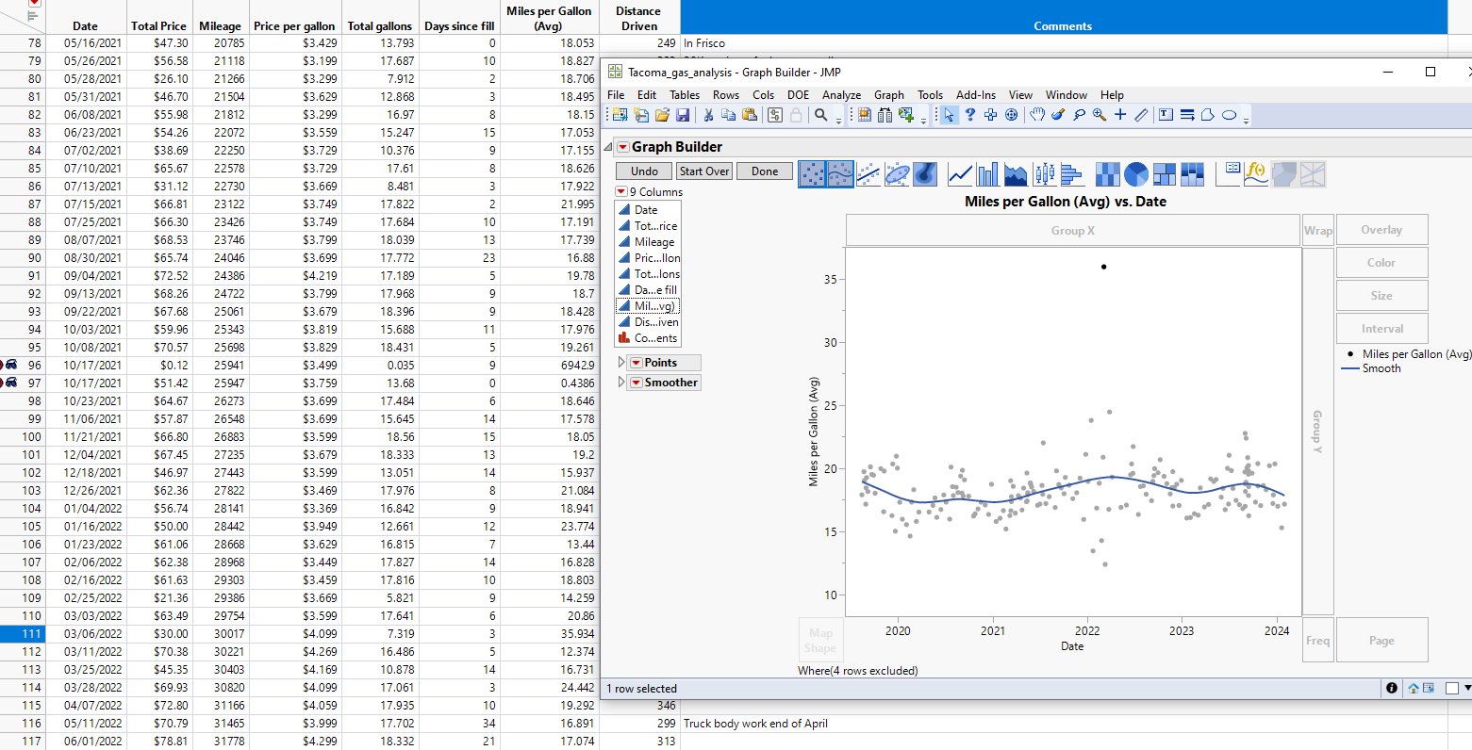This screenshot has height=750, width=1472.
Task: Choose the Formula element icon
Action: tap(1257, 174)
